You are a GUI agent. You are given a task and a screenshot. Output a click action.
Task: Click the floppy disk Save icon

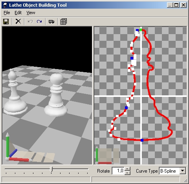tap(6, 22)
